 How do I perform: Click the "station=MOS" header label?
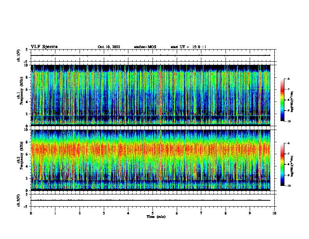pyautogui.click(x=145, y=47)
